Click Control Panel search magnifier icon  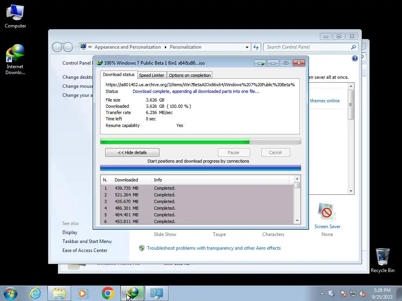coord(354,47)
